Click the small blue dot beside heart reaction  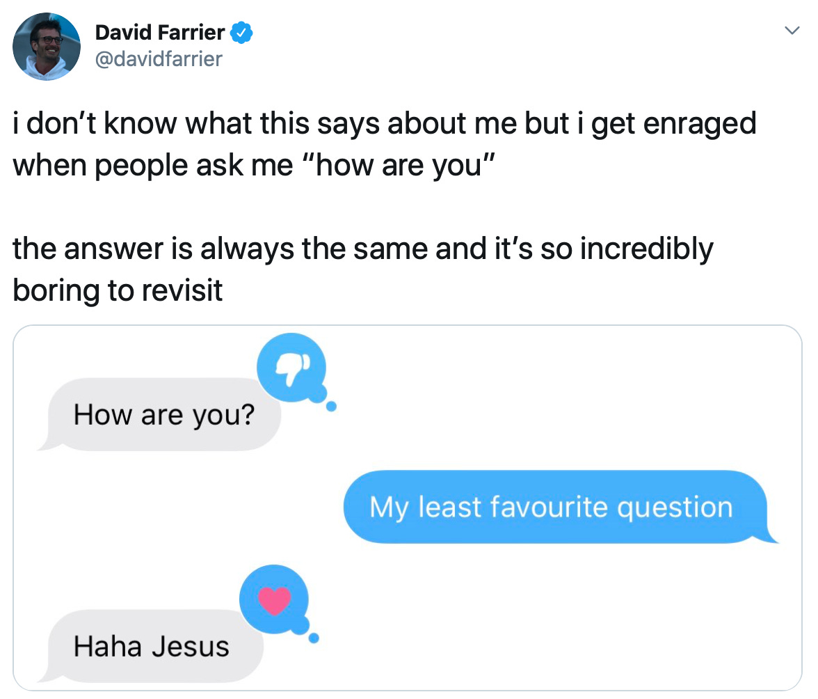pyautogui.click(x=314, y=638)
